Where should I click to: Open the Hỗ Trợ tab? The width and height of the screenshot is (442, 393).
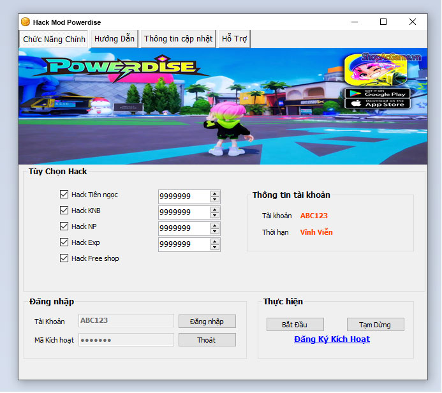coord(234,39)
